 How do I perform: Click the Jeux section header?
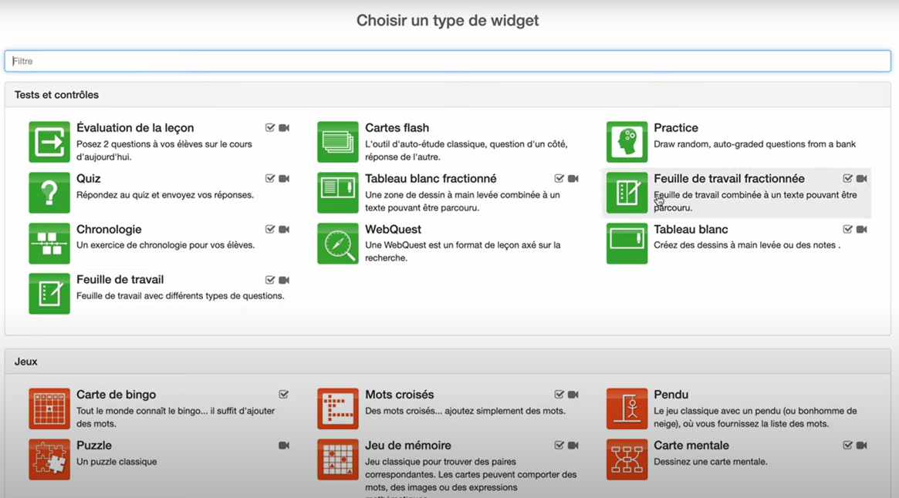tap(25, 362)
